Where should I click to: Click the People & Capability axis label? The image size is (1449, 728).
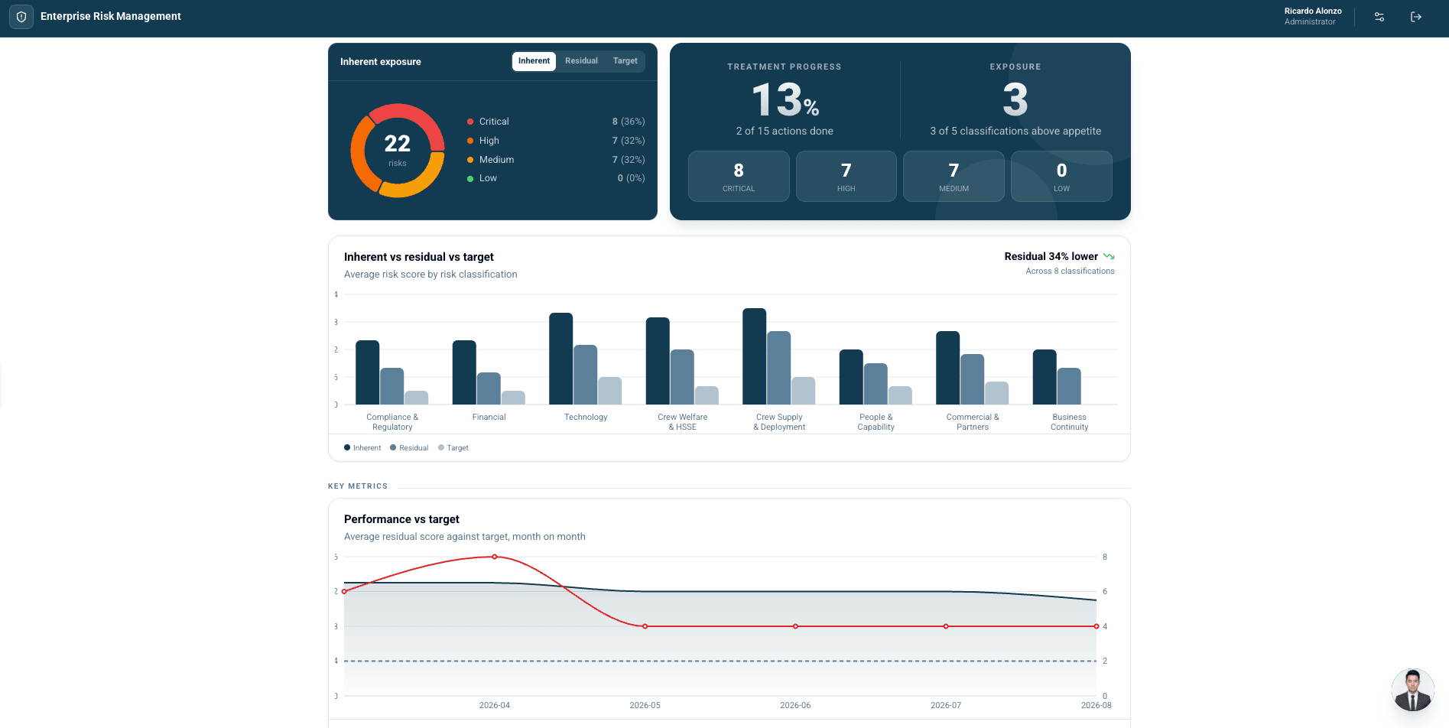click(876, 422)
